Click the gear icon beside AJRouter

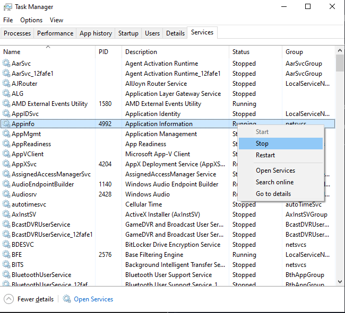(x=6, y=84)
